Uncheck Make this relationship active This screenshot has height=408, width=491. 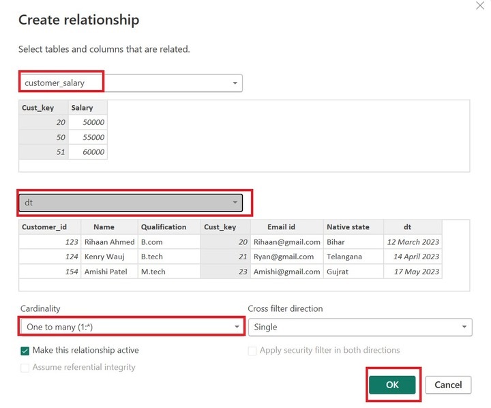26,350
